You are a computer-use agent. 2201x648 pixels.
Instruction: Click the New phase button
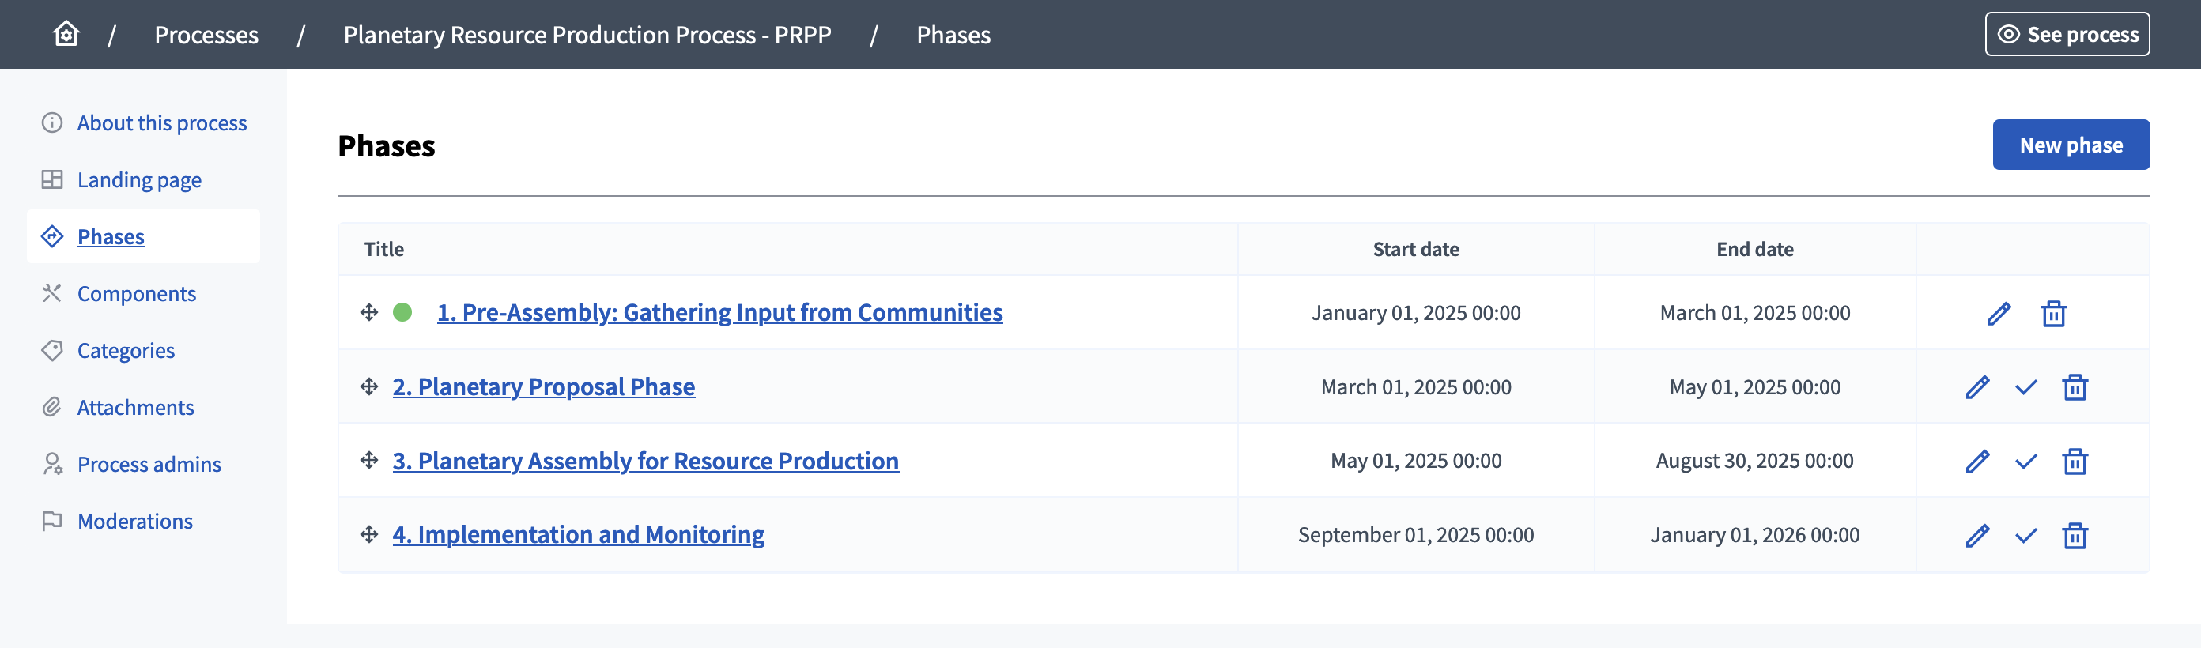[2071, 145]
